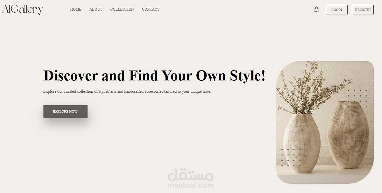
Task: Click the right empty vase in photo
Action: tap(348, 135)
